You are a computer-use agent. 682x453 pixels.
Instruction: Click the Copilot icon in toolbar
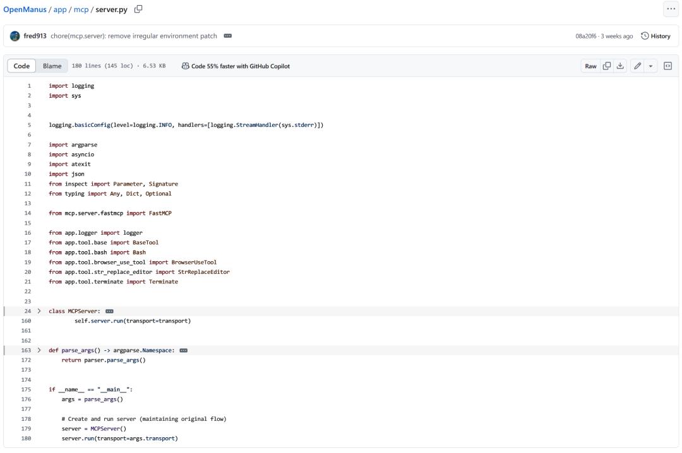pyautogui.click(x=185, y=66)
